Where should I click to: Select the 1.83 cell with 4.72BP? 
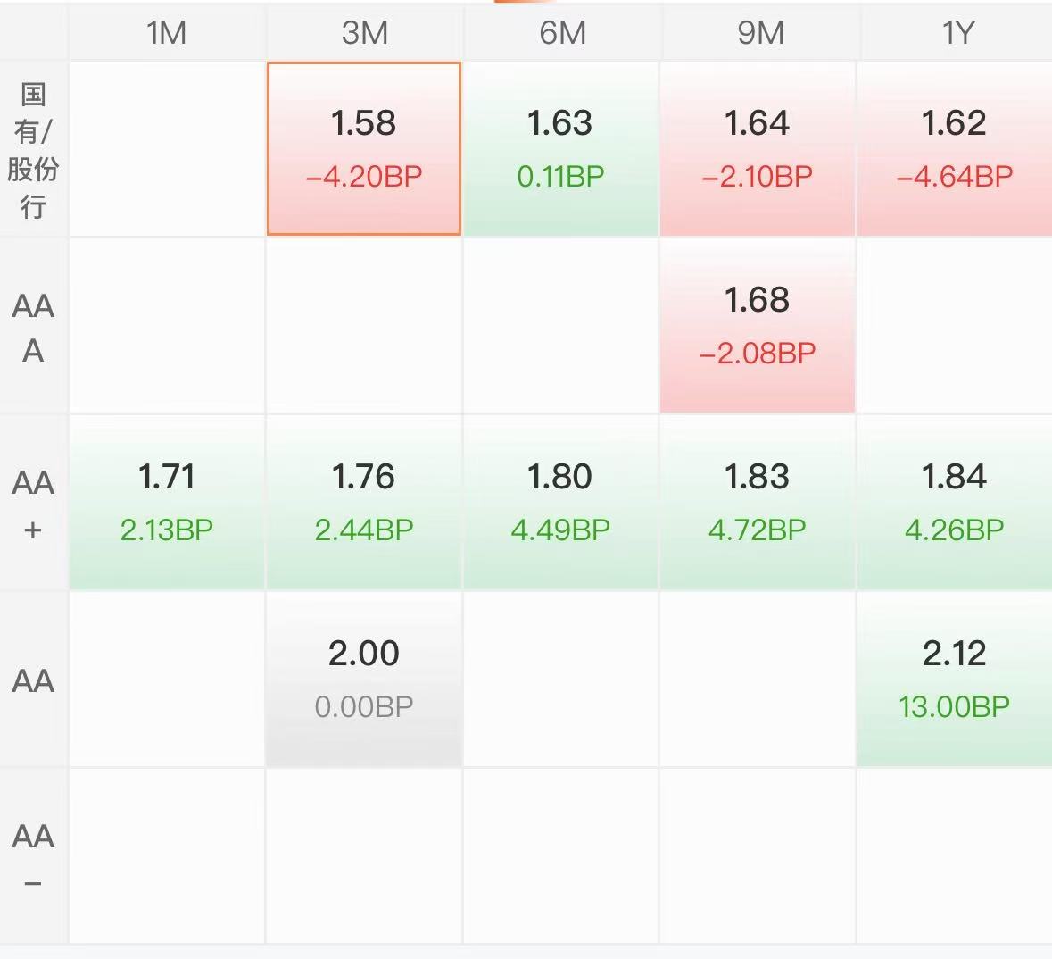[x=757, y=503]
